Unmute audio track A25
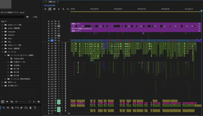 (x=59, y=101)
